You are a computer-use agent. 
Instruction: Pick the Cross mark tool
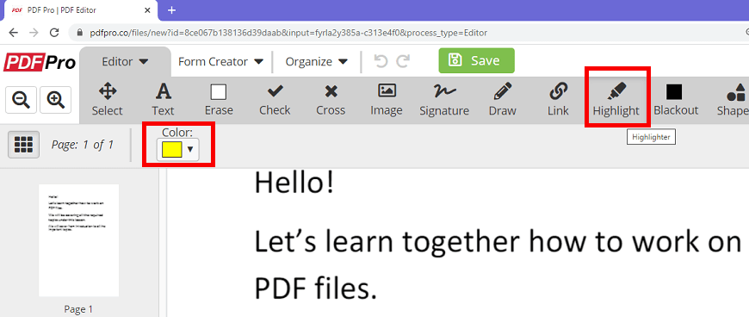(x=331, y=99)
